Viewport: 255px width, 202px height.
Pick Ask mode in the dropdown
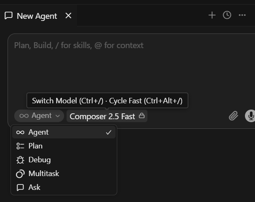(64, 187)
